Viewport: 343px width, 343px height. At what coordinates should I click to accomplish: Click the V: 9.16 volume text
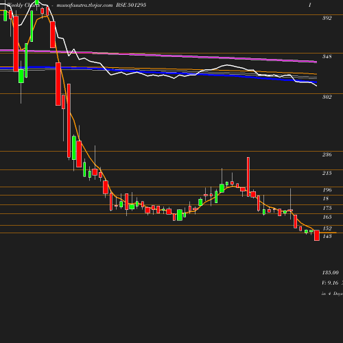pos(330,283)
